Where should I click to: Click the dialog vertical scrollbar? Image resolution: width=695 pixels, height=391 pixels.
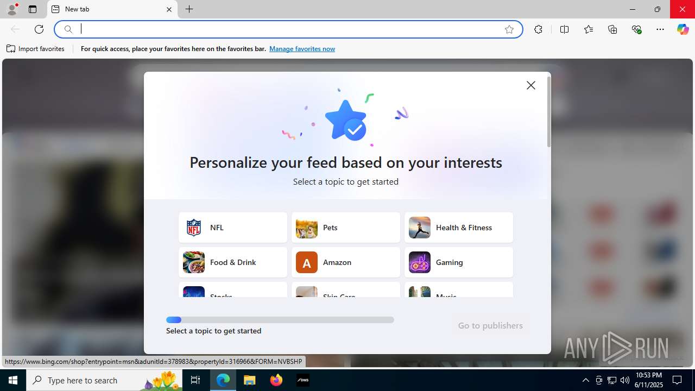click(x=549, y=112)
